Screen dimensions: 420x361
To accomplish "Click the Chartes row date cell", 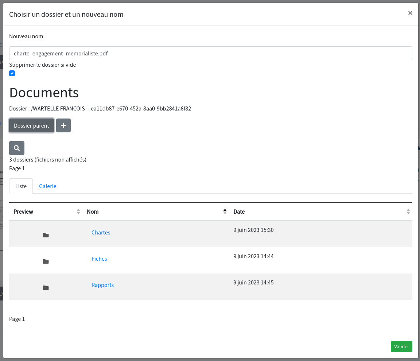I will (253, 230).
